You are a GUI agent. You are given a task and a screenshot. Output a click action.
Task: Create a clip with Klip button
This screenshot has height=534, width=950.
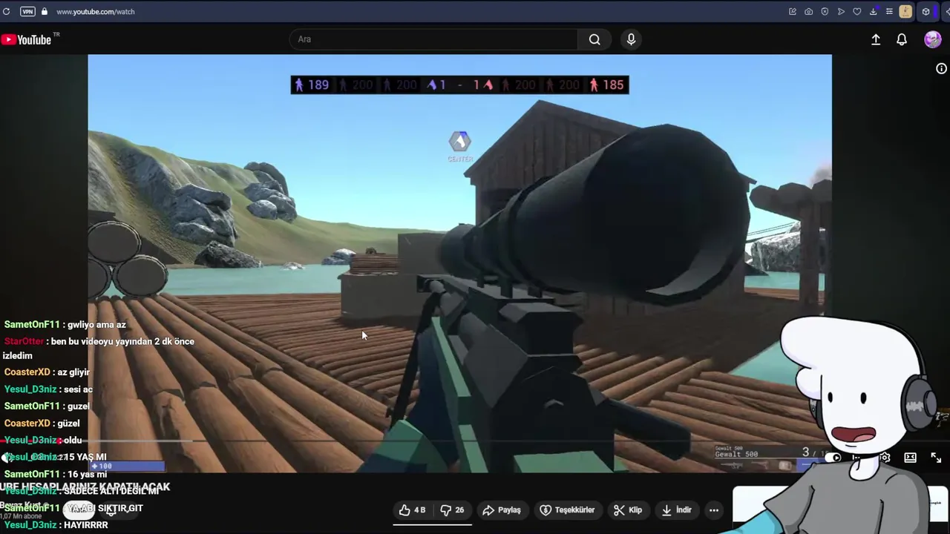coord(628,510)
